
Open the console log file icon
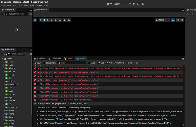137,63
